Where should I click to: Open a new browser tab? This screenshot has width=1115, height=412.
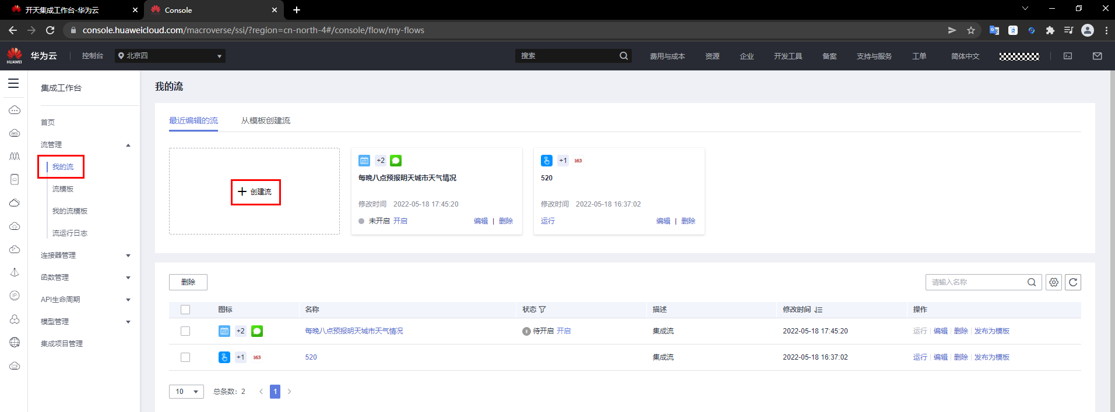tap(297, 10)
